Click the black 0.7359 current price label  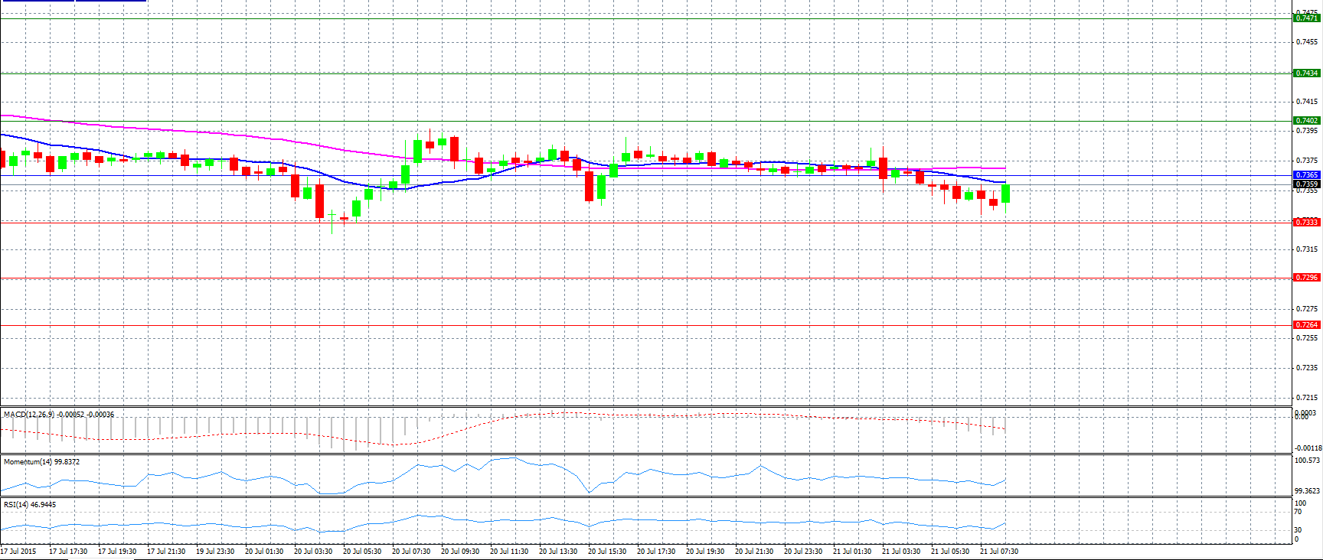coord(1306,184)
